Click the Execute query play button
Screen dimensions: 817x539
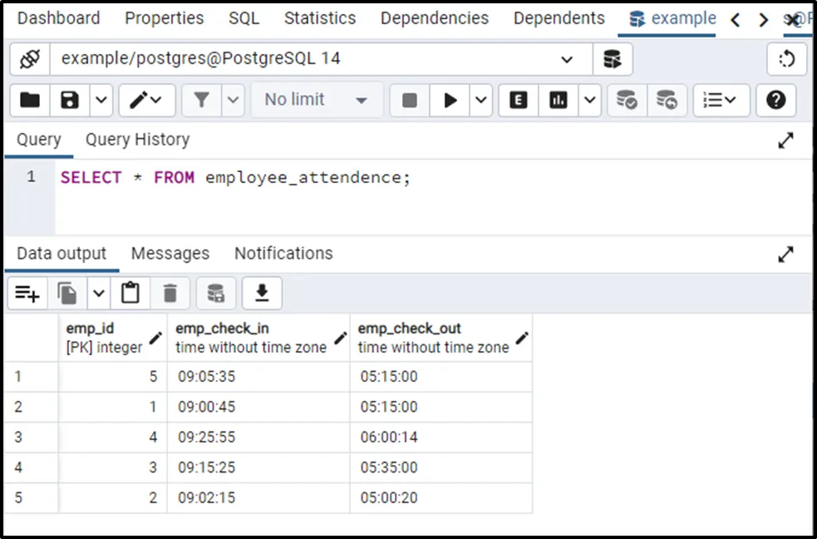[x=450, y=101]
